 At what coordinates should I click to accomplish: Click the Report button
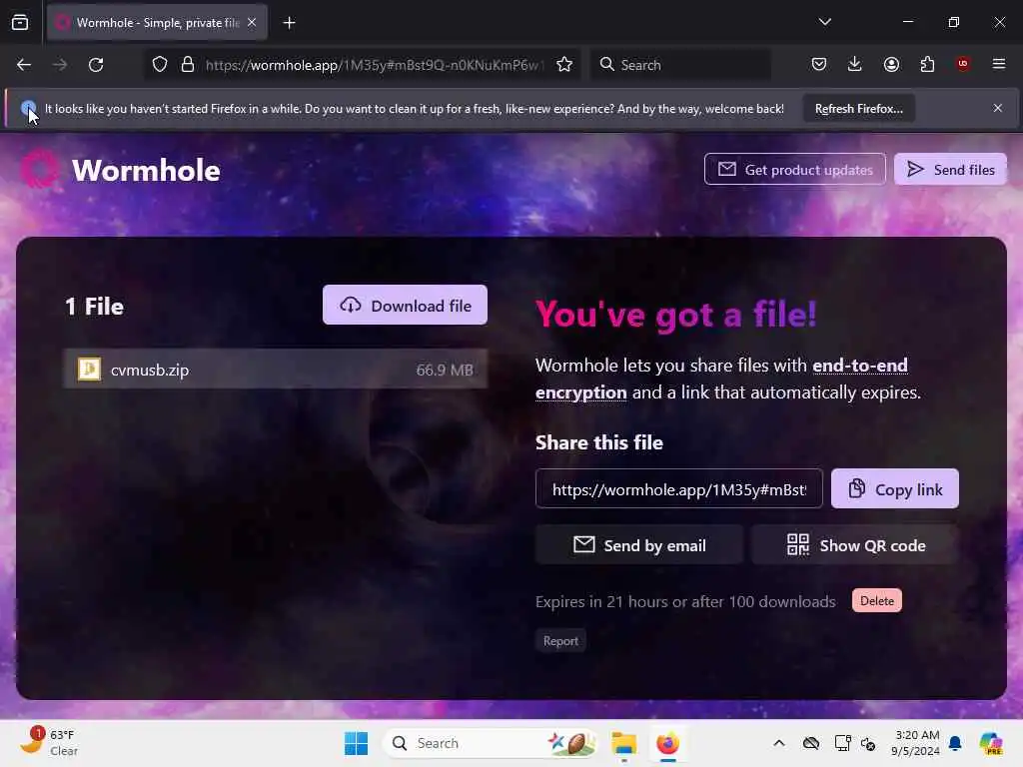coord(560,641)
